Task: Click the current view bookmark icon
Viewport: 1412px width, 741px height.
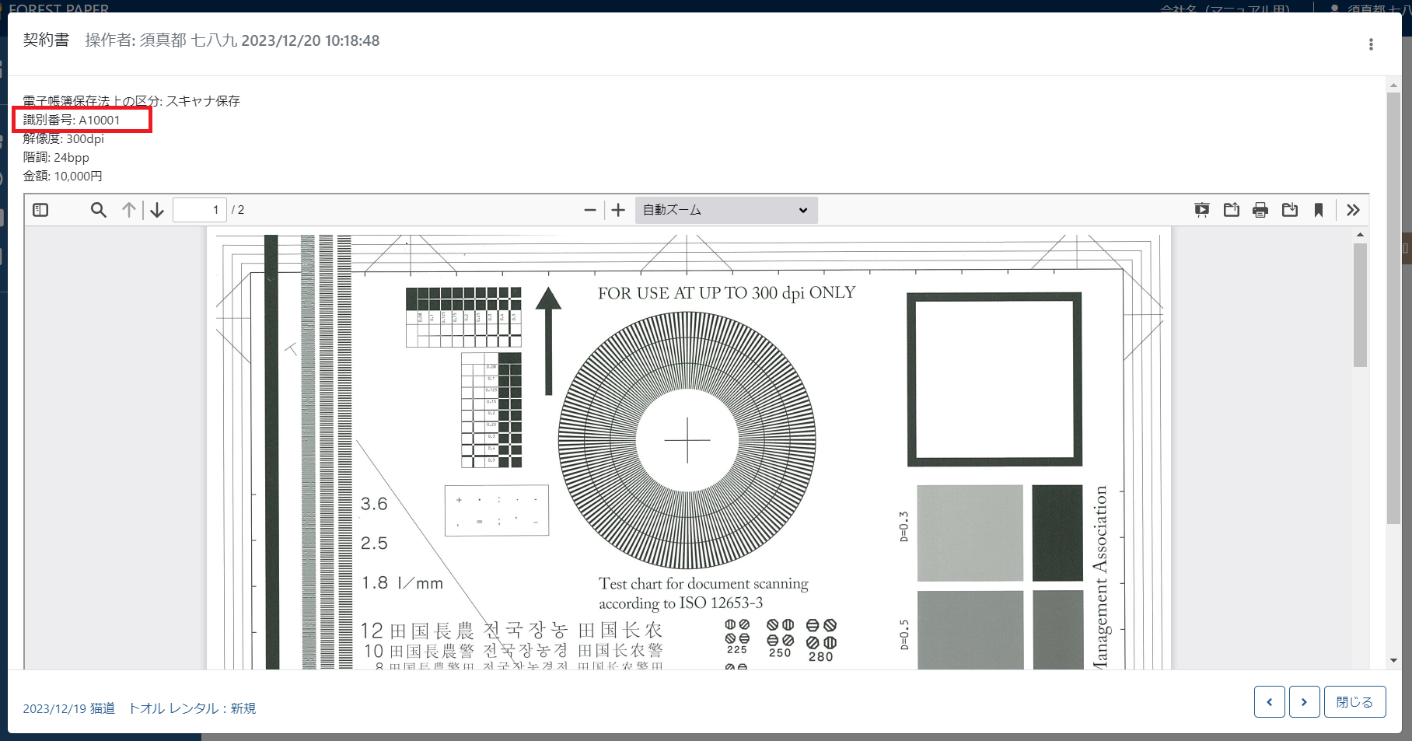Action: pos(1319,210)
